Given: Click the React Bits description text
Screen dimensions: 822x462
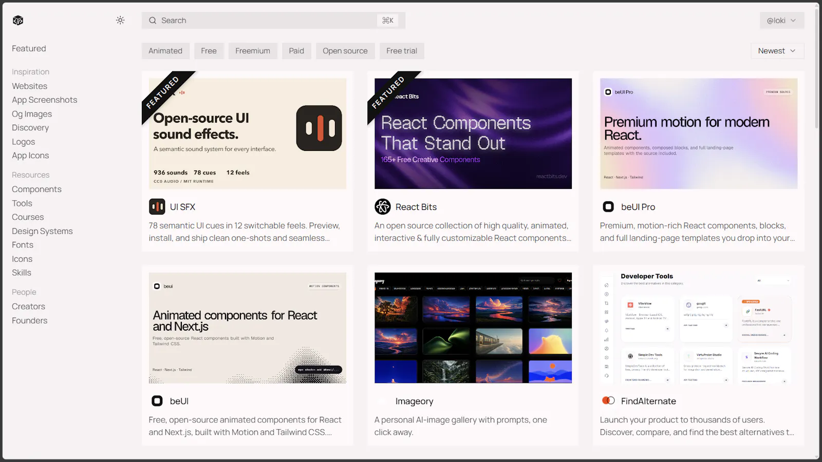Looking at the screenshot, I should [x=473, y=232].
